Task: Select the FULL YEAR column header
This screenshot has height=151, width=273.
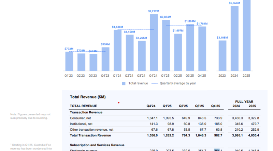Action: (244, 101)
